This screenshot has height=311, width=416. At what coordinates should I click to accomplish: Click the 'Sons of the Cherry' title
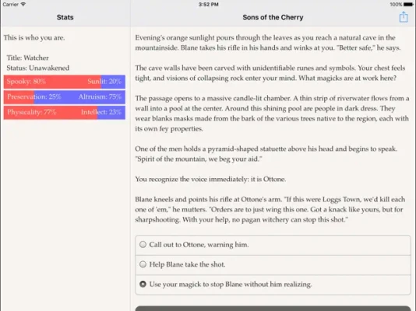point(273,17)
